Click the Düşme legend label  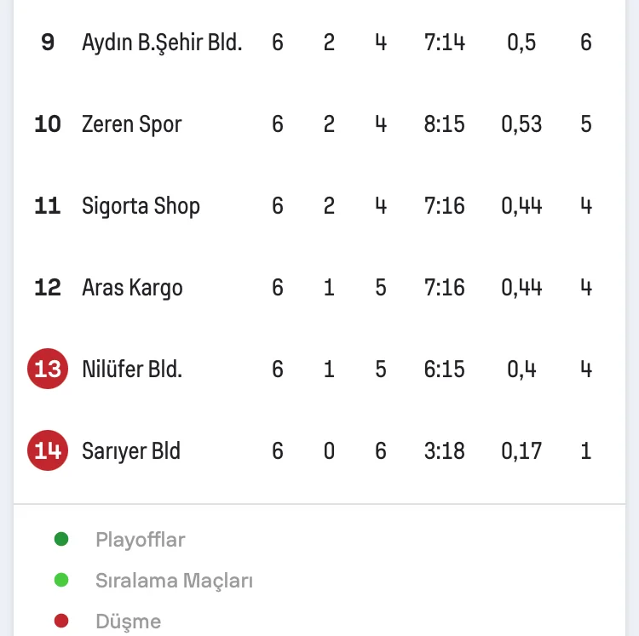(x=128, y=622)
